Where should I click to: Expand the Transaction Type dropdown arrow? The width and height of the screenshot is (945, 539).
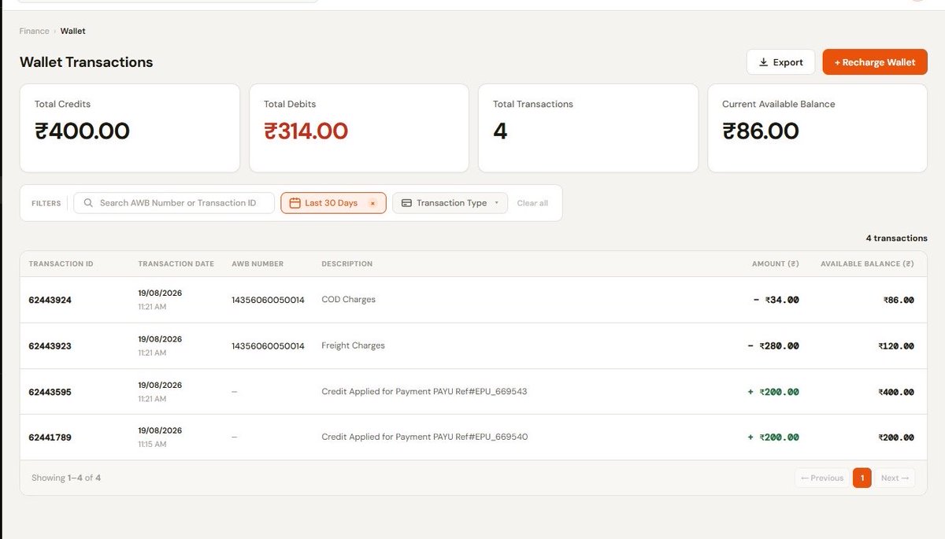496,203
